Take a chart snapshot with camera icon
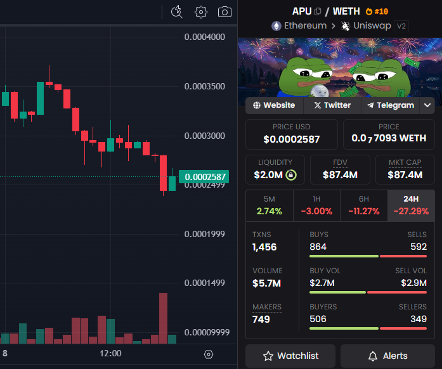 pyautogui.click(x=224, y=12)
